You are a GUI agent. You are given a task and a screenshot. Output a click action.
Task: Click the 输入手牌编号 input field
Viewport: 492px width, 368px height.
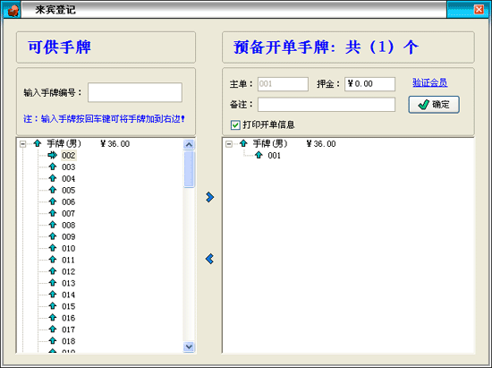pyautogui.click(x=135, y=92)
